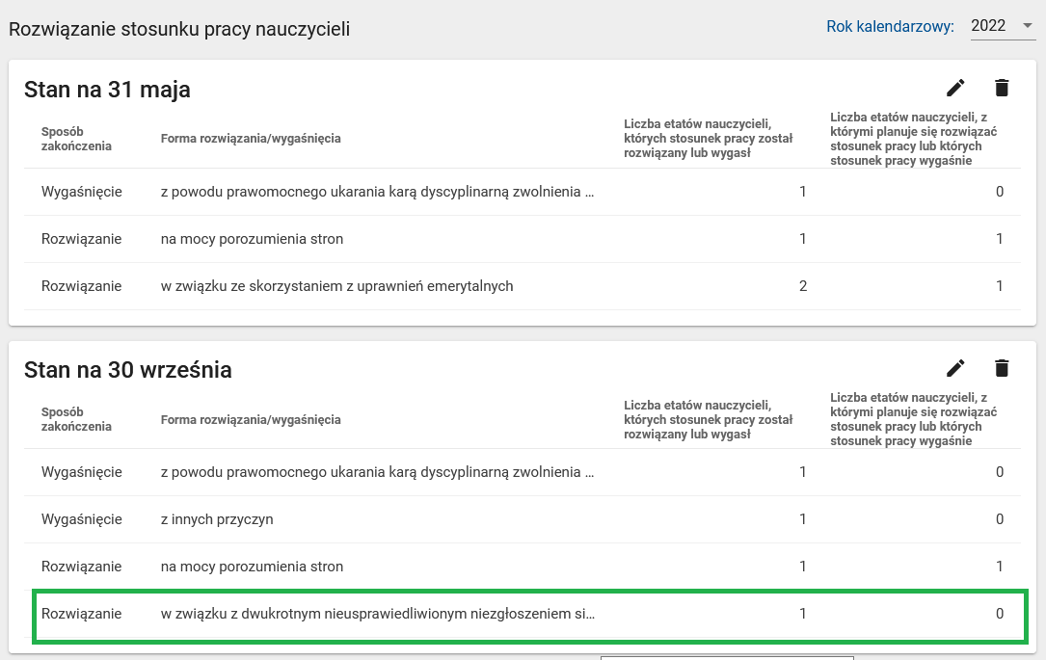Click the edit pencil icon for 'Stan na 31 maja'
The width and height of the screenshot is (1046, 660).
(x=955, y=88)
